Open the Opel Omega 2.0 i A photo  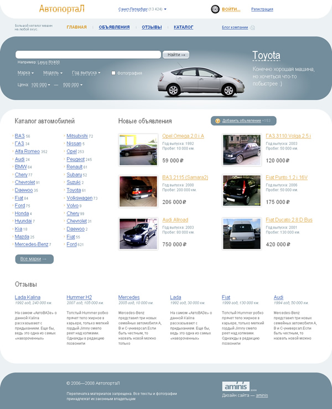point(138,150)
